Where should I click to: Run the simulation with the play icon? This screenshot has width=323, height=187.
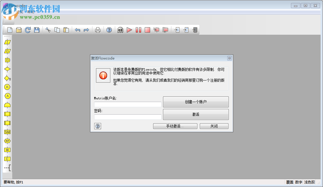129,30
